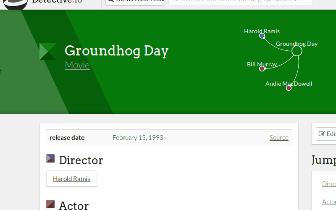The image size is (336, 210).
Task: Click the Actor section heading
Action: pos(74,205)
